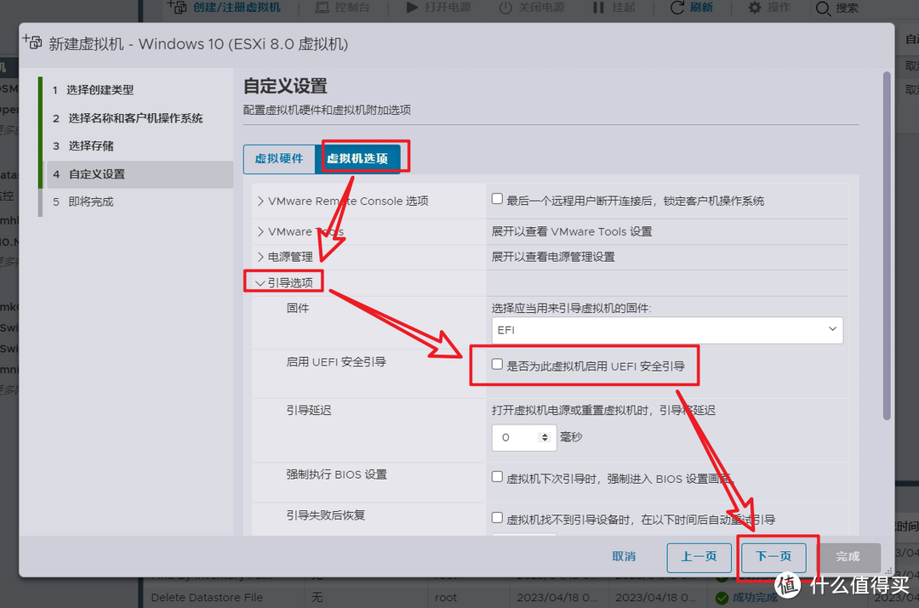
Task: Enable UEFI 安全引导 for this VM
Action: 497,365
